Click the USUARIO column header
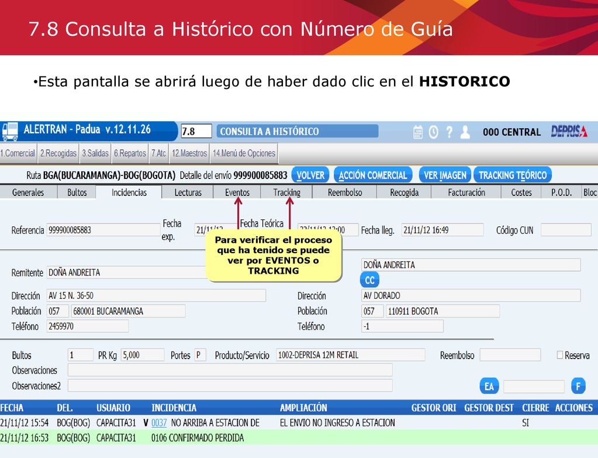This screenshot has width=598, height=458. point(113,408)
